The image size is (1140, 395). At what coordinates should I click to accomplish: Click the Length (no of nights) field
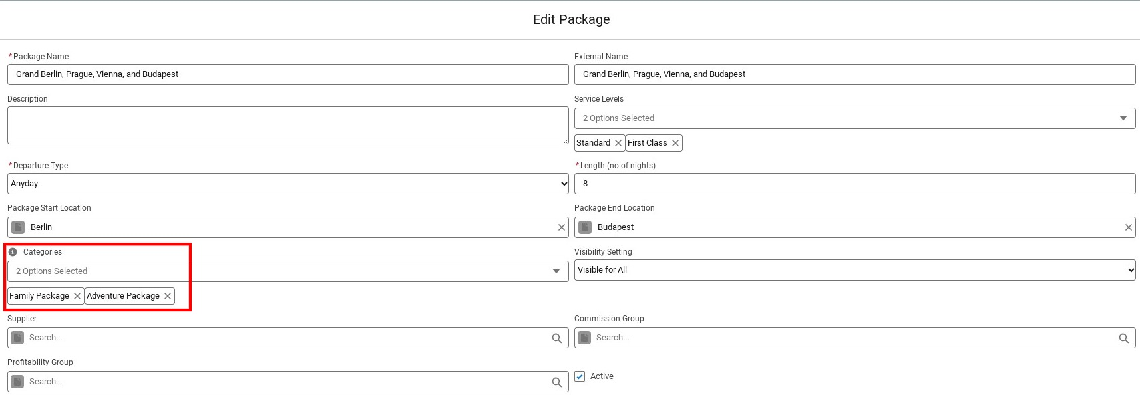855,184
